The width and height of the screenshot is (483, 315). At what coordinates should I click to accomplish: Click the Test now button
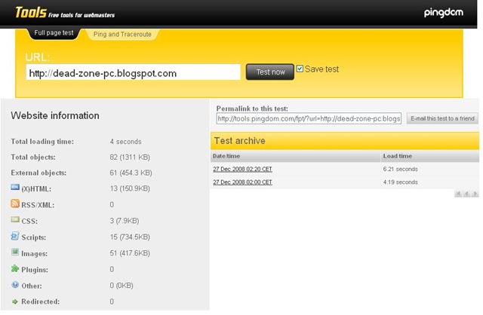click(x=270, y=72)
